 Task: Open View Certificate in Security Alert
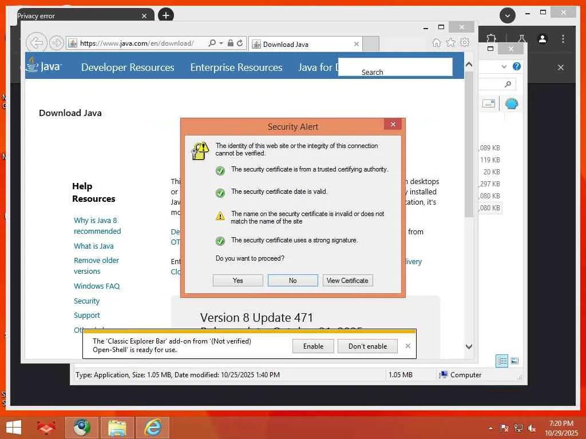click(x=347, y=280)
